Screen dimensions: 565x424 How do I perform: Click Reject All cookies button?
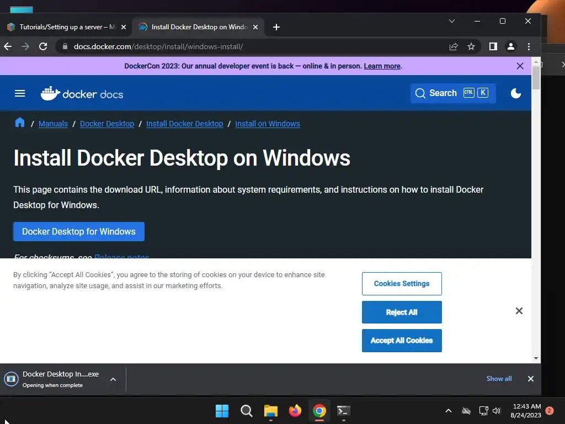pos(402,312)
